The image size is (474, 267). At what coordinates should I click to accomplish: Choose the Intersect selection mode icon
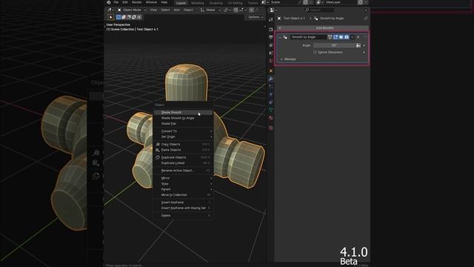139,17
